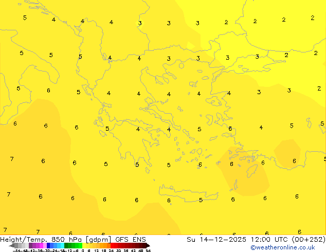This screenshot has height=252, width=326.
Task: Pick the dark purple legend swatch
Action: [x=30, y=245]
